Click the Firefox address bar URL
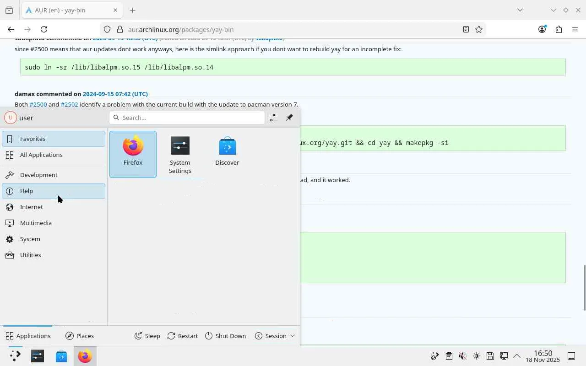The image size is (586, 366). pyautogui.click(x=181, y=29)
